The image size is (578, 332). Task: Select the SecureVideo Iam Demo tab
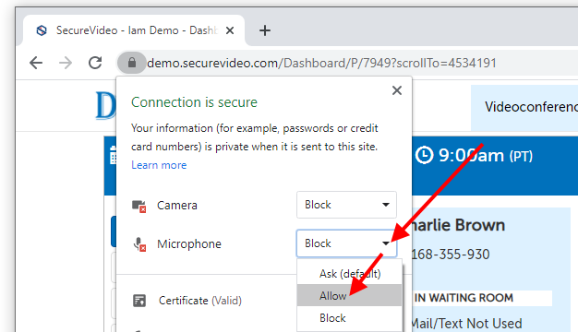click(x=134, y=30)
